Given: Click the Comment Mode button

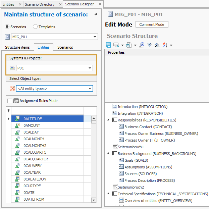Looking at the screenshot, I should (152, 24).
